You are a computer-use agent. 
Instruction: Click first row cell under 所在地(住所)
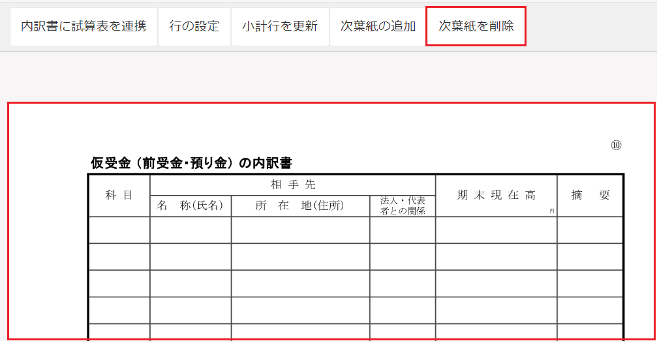click(300, 230)
